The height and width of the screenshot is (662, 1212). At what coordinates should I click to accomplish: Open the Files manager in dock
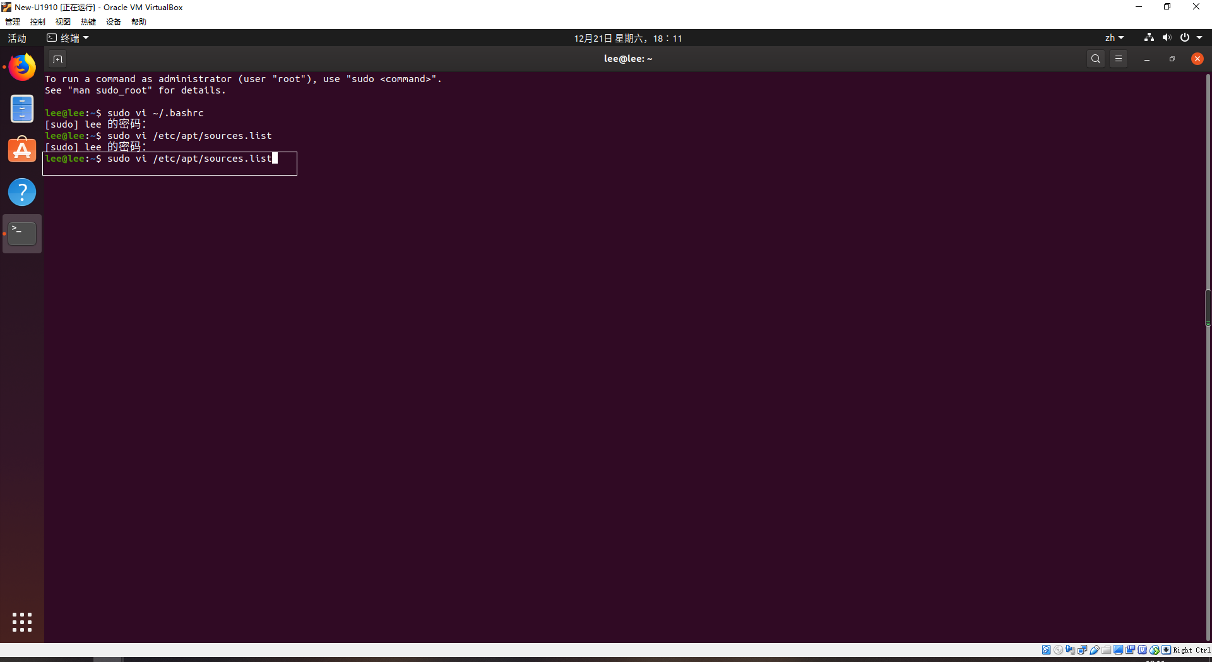pos(22,109)
